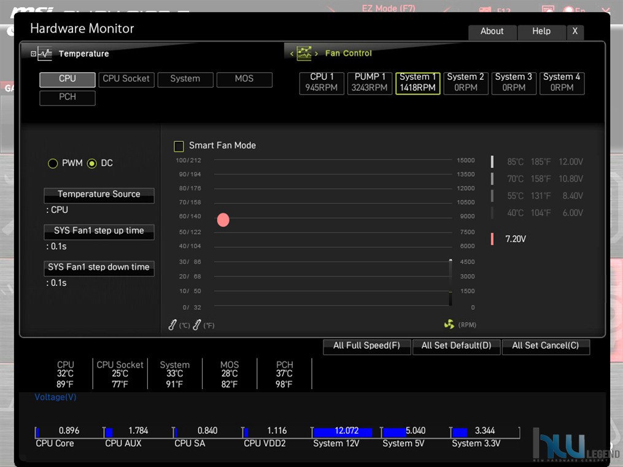This screenshot has height=467, width=623.
Task: Select the System temperature button
Action: (185, 79)
